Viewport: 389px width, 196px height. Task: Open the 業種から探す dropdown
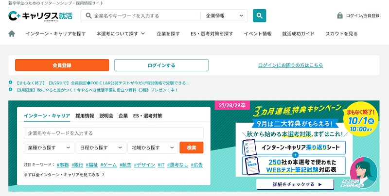pos(49,148)
